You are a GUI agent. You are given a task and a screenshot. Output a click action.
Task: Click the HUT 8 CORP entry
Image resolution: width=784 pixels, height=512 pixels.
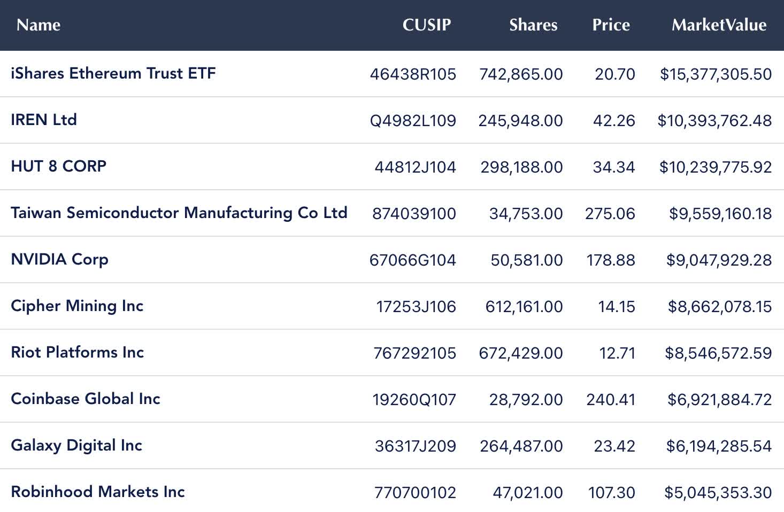click(x=59, y=166)
